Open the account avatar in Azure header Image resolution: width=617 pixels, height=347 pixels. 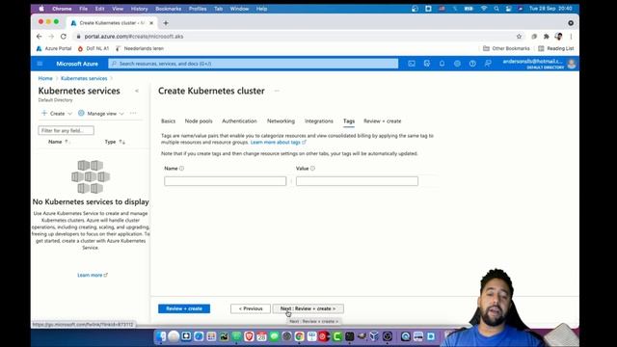click(x=572, y=64)
